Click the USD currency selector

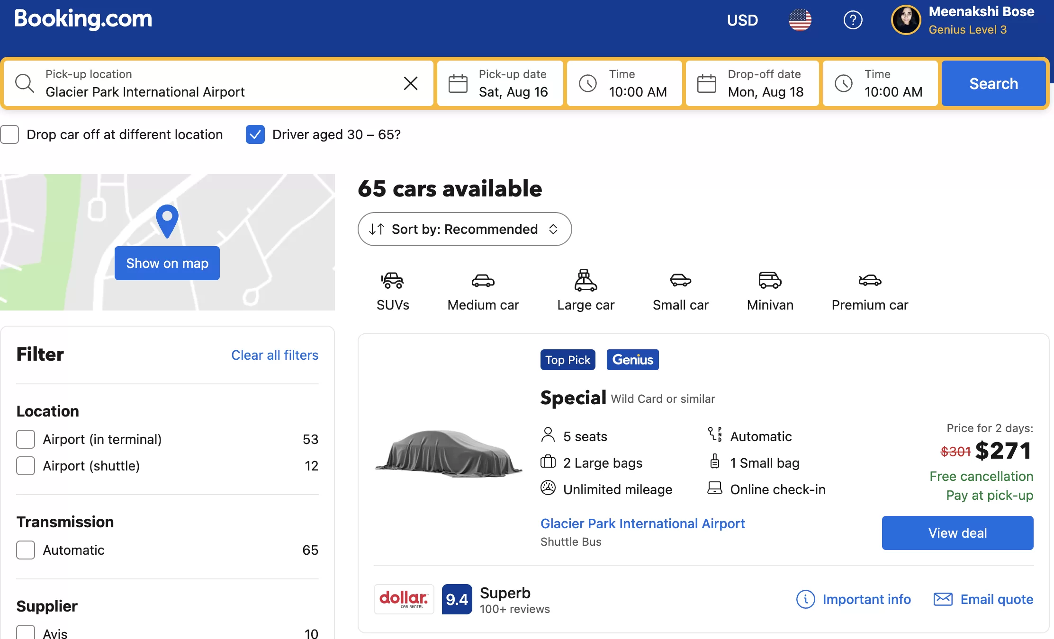coord(742,20)
